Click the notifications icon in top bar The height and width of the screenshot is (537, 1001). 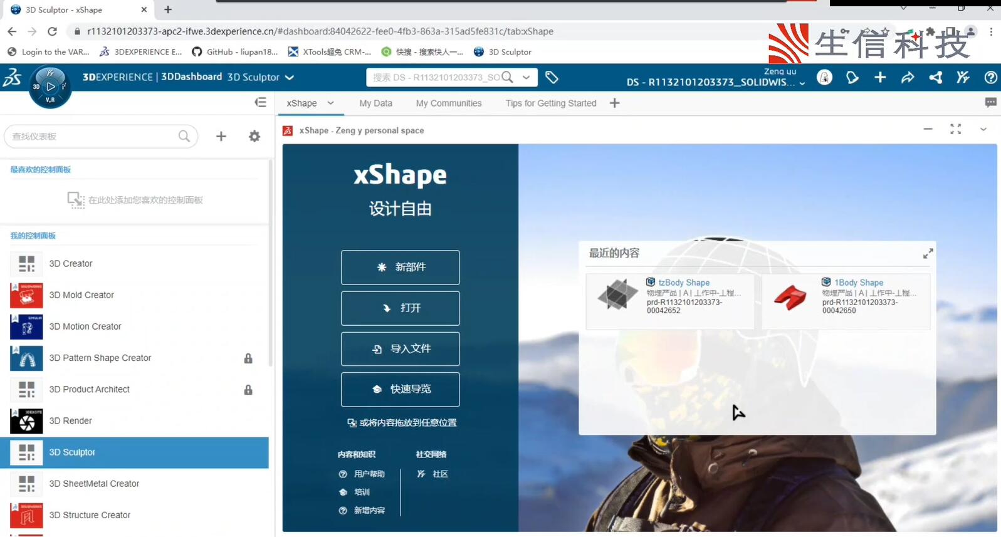click(852, 77)
